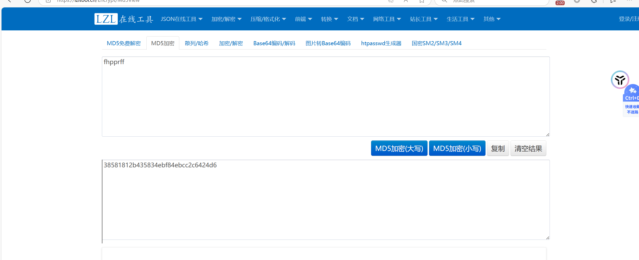Open the 生活工具 dropdown menu

click(x=461, y=19)
